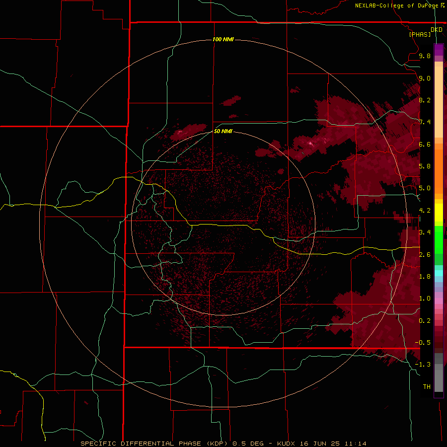447x447 pixels.
Task: Click the 5.8 value on color scale
Action: pos(425,166)
